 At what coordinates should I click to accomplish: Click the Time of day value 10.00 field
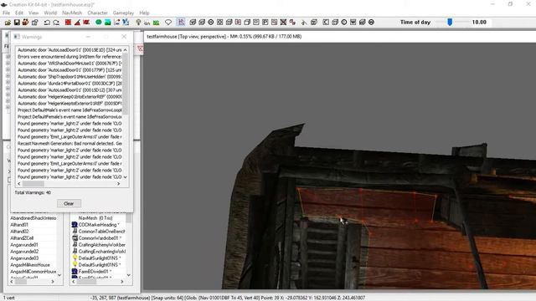click(x=479, y=23)
